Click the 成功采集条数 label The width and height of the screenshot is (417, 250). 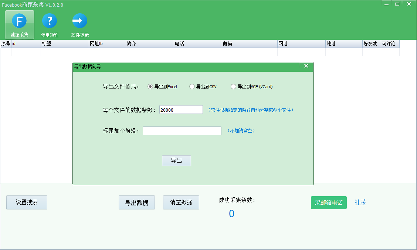point(237,200)
